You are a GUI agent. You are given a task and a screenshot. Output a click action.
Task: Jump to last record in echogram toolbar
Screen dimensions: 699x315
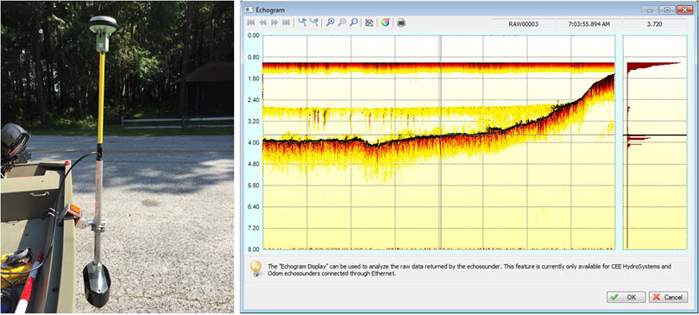click(286, 22)
